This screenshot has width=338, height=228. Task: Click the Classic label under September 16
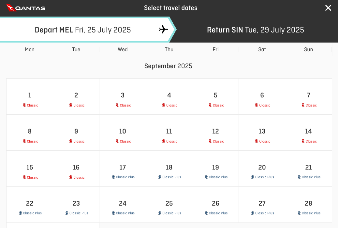[79, 177]
